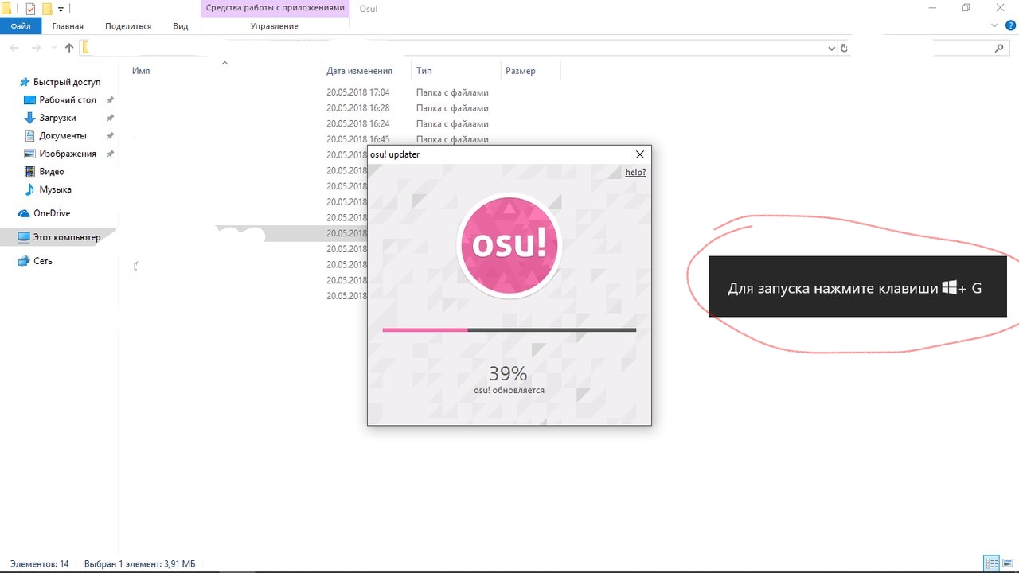Open Документы in the sidebar
The width and height of the screenshot is (1019, 573).
(x=63, y=136)
